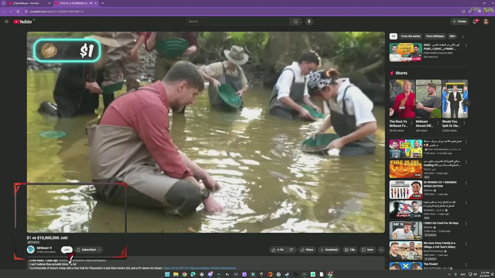Click browser back arrow
The width and height of the screenshot is (495, 278).
(4, 12)
